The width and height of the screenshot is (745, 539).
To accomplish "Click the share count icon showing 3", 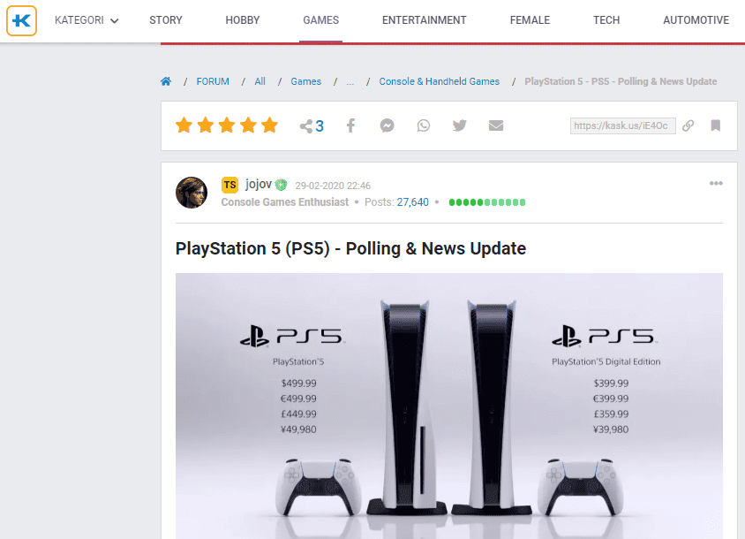I will (312, 126).
